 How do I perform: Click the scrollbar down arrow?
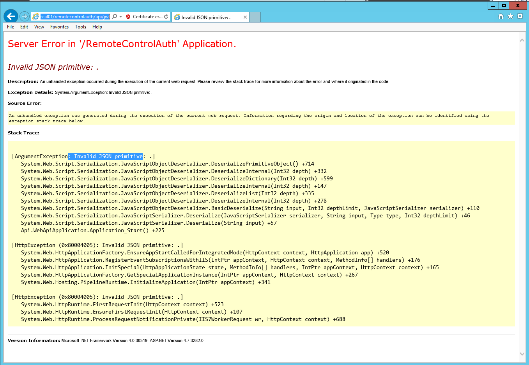(522, 354)
